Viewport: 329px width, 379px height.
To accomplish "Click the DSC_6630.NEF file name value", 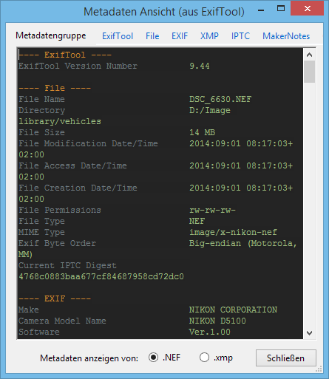I will (x=220, y=99).
